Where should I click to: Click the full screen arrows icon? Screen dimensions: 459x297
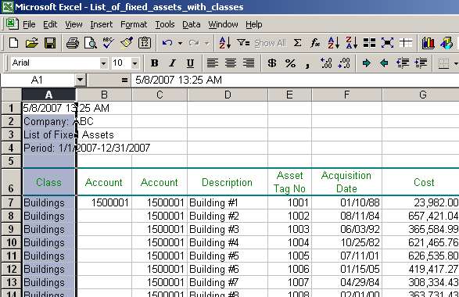(x=387, y=43)
